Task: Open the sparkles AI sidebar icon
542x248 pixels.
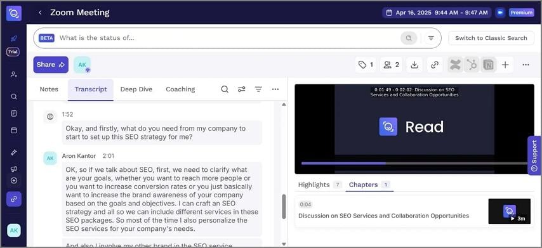Action: [14, 152]
